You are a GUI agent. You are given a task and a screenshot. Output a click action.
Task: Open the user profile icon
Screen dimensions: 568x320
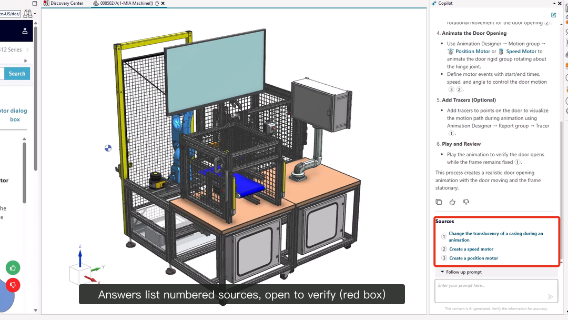coord(25,31)
